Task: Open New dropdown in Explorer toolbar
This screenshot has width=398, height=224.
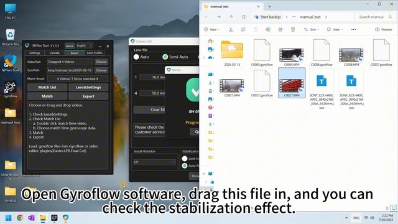Action: point(211,30)
